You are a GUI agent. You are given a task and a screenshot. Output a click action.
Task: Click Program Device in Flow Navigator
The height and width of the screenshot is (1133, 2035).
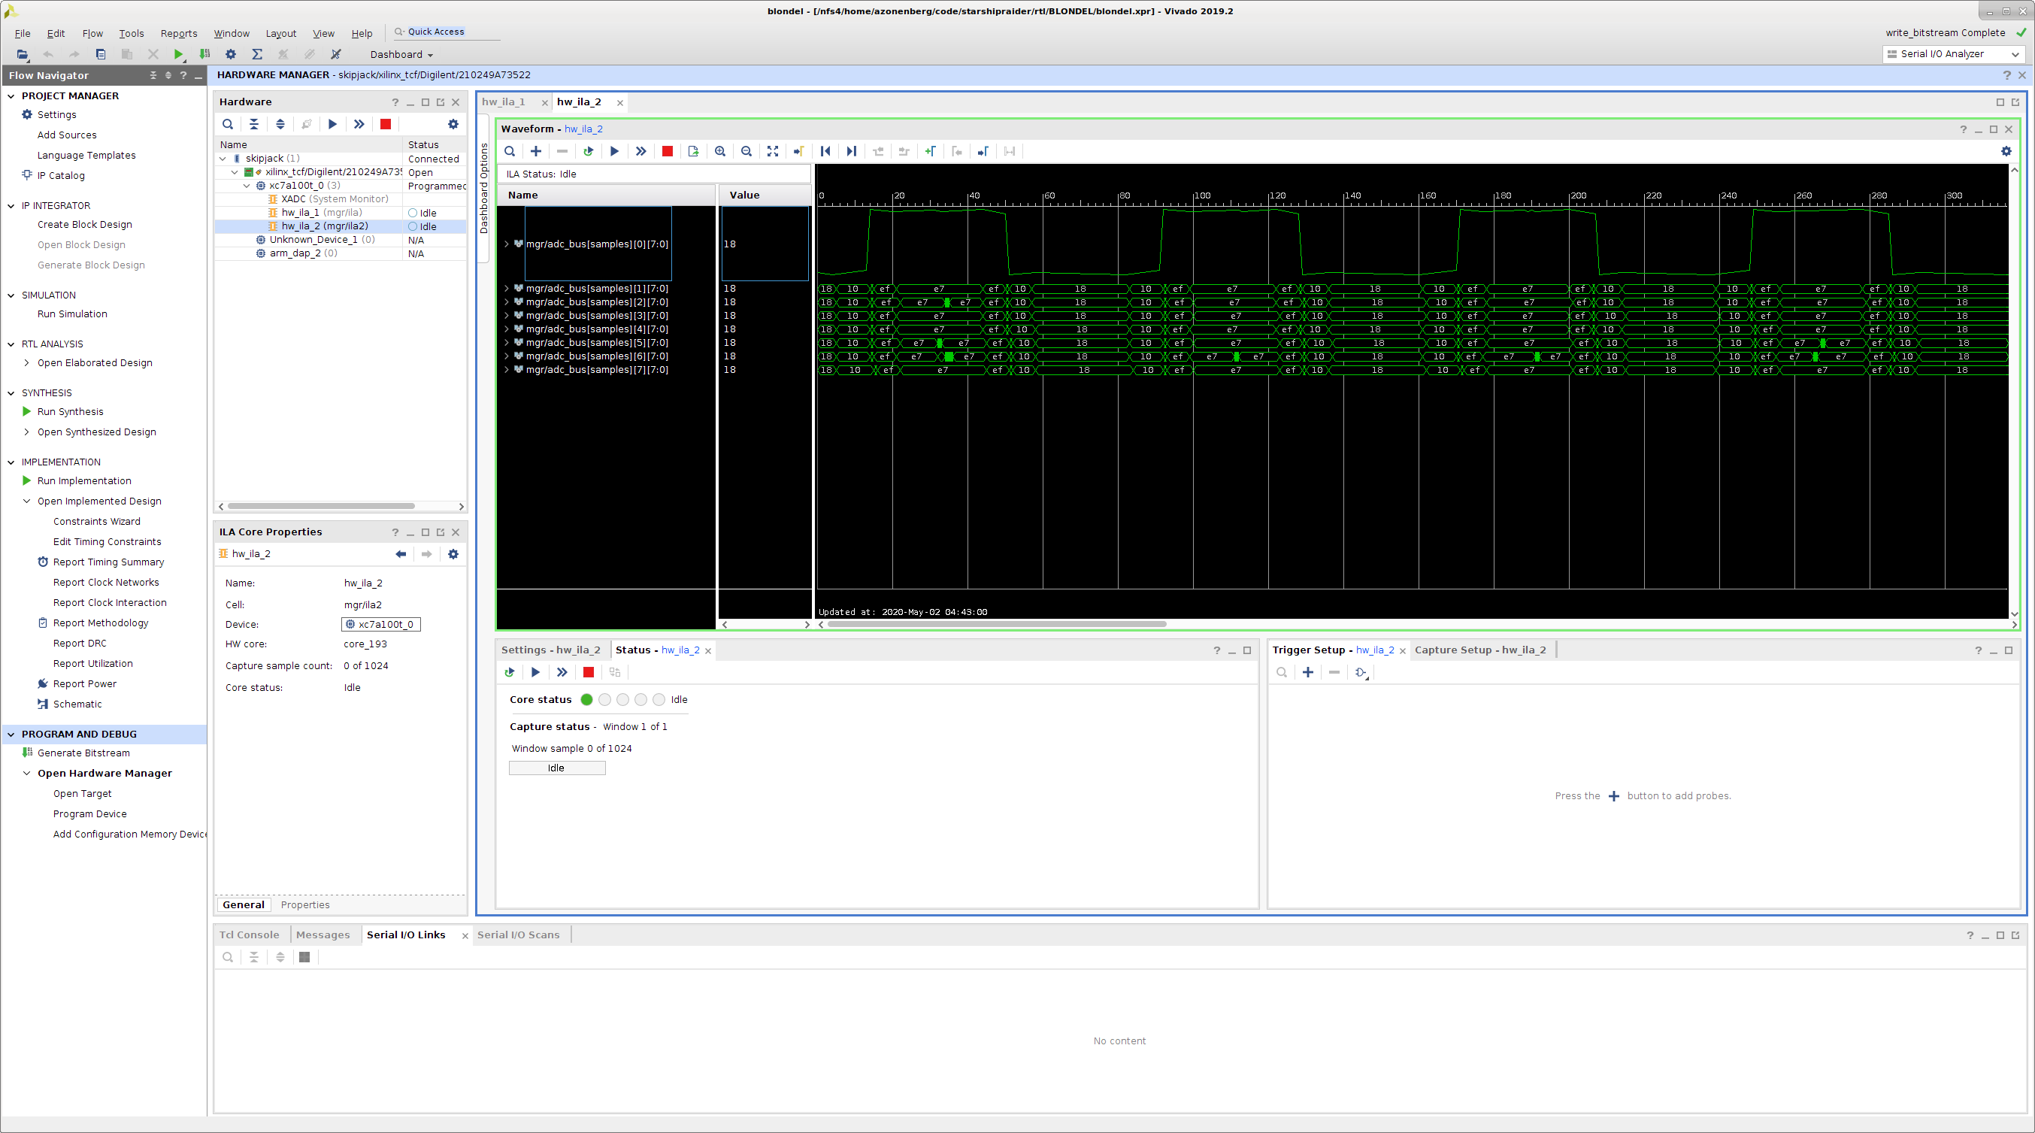tap(89, 813)
